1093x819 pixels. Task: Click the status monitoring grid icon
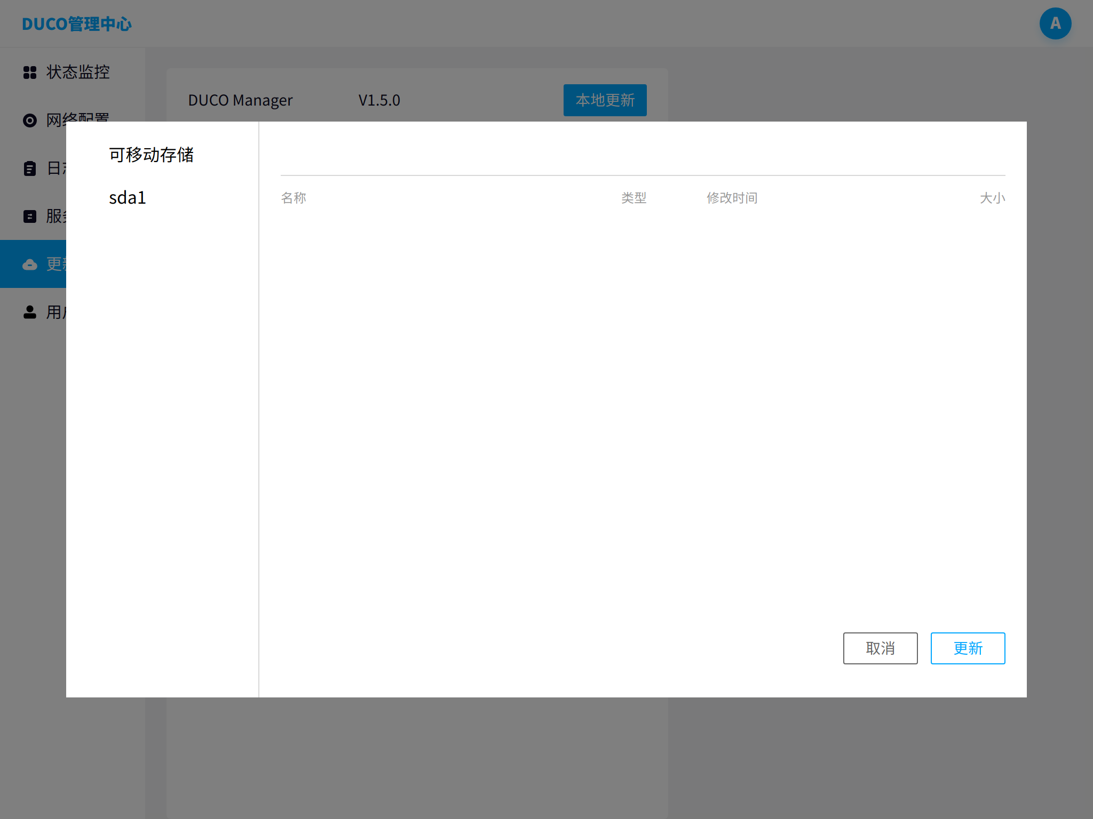[30, 73]
